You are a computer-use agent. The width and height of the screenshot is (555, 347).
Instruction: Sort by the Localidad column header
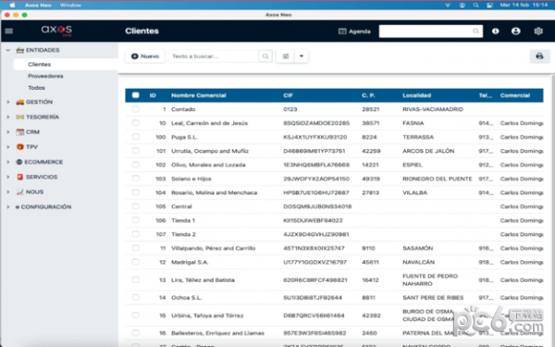pos(416,95)
